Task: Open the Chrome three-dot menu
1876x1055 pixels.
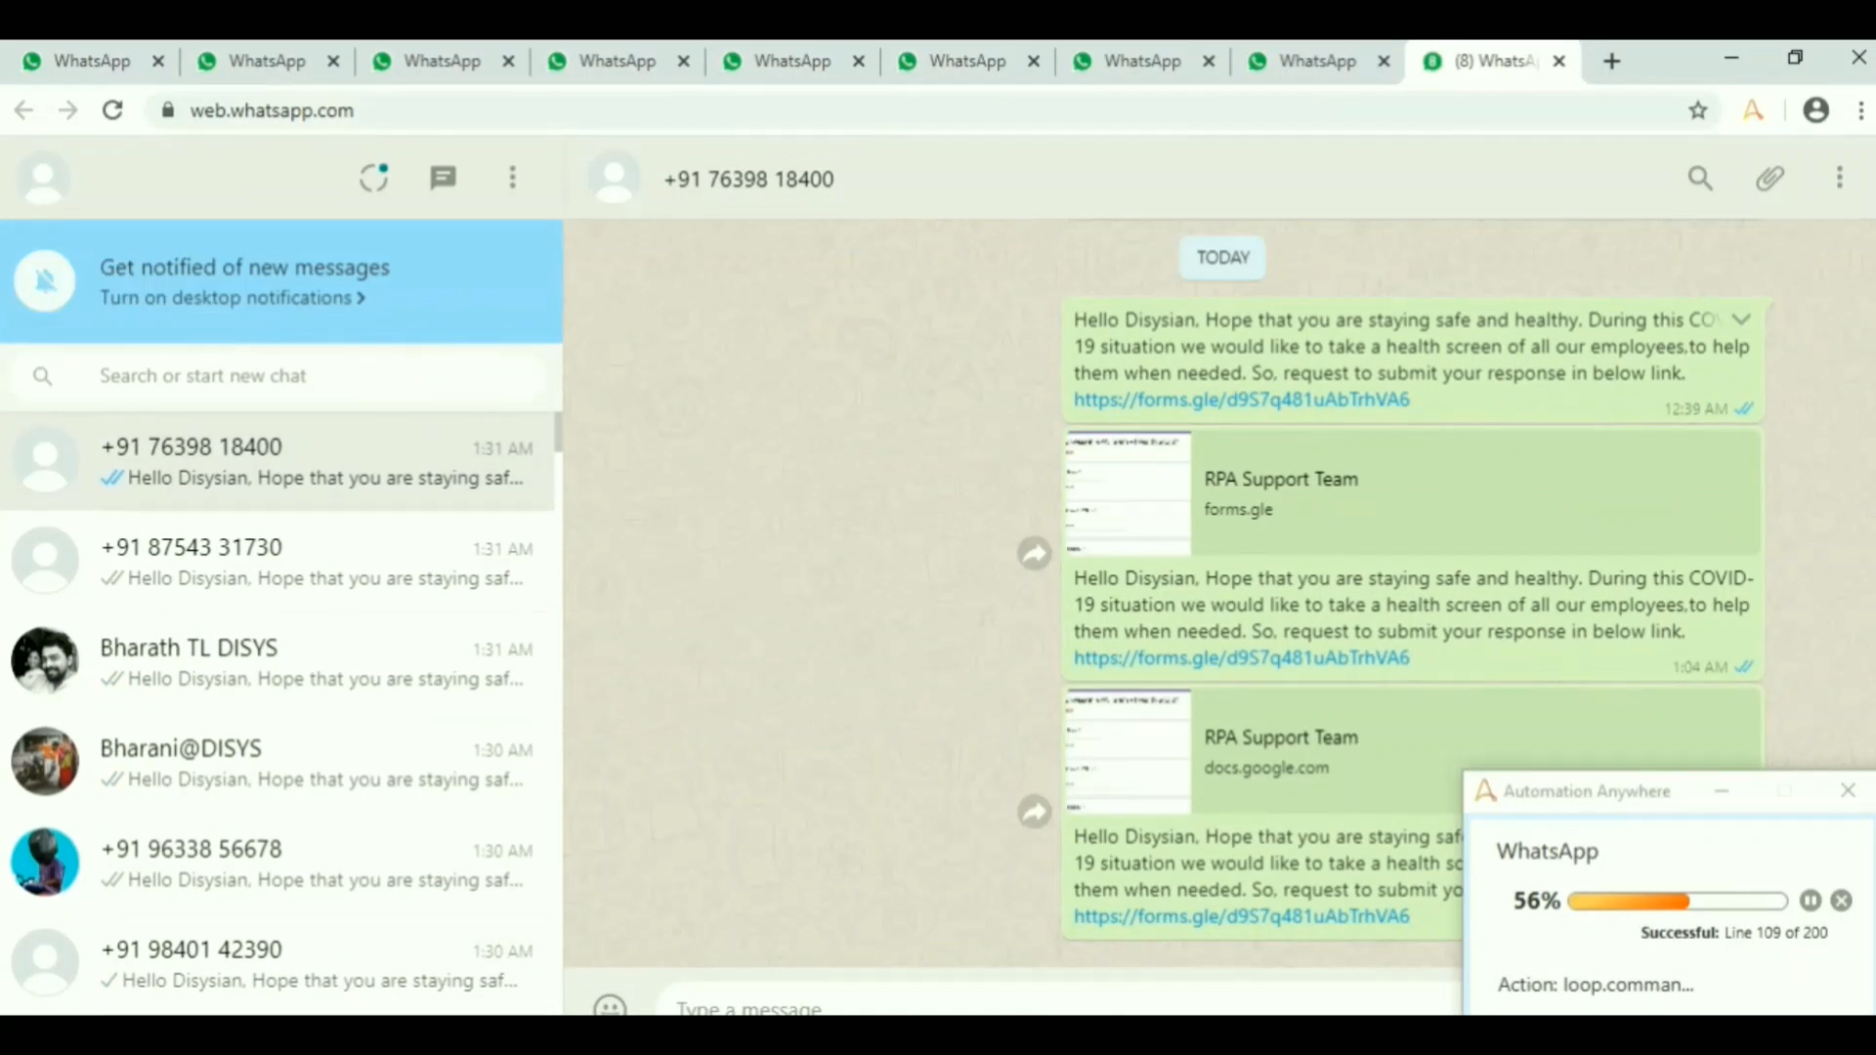Action: pos(1860,110)
